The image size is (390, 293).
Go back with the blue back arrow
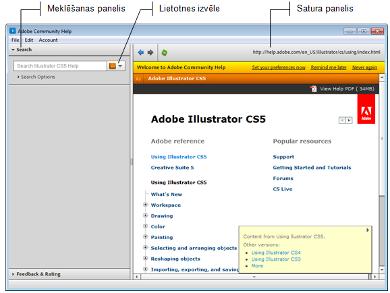[141, 53]
